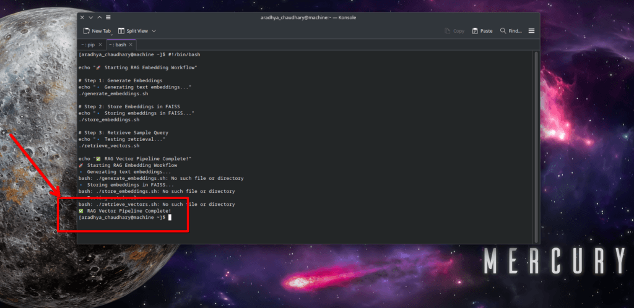This screenshot has width=634, height=308.
Task: Close the Konsole window with X
Action: 83,17
